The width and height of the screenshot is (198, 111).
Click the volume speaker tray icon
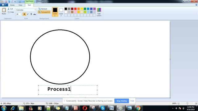(x=176, y=108)
